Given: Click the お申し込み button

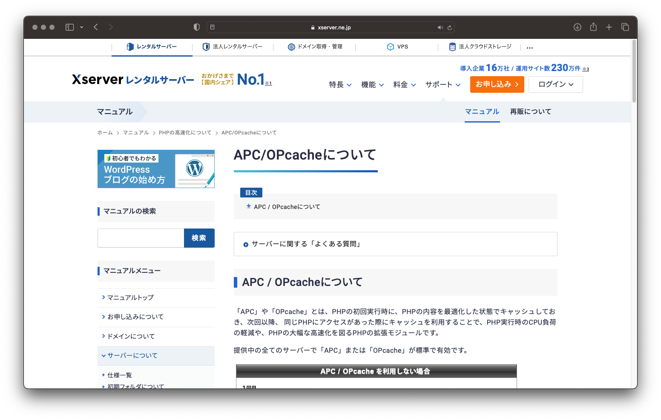Looking at the screenshot, I should pos(497,84).
